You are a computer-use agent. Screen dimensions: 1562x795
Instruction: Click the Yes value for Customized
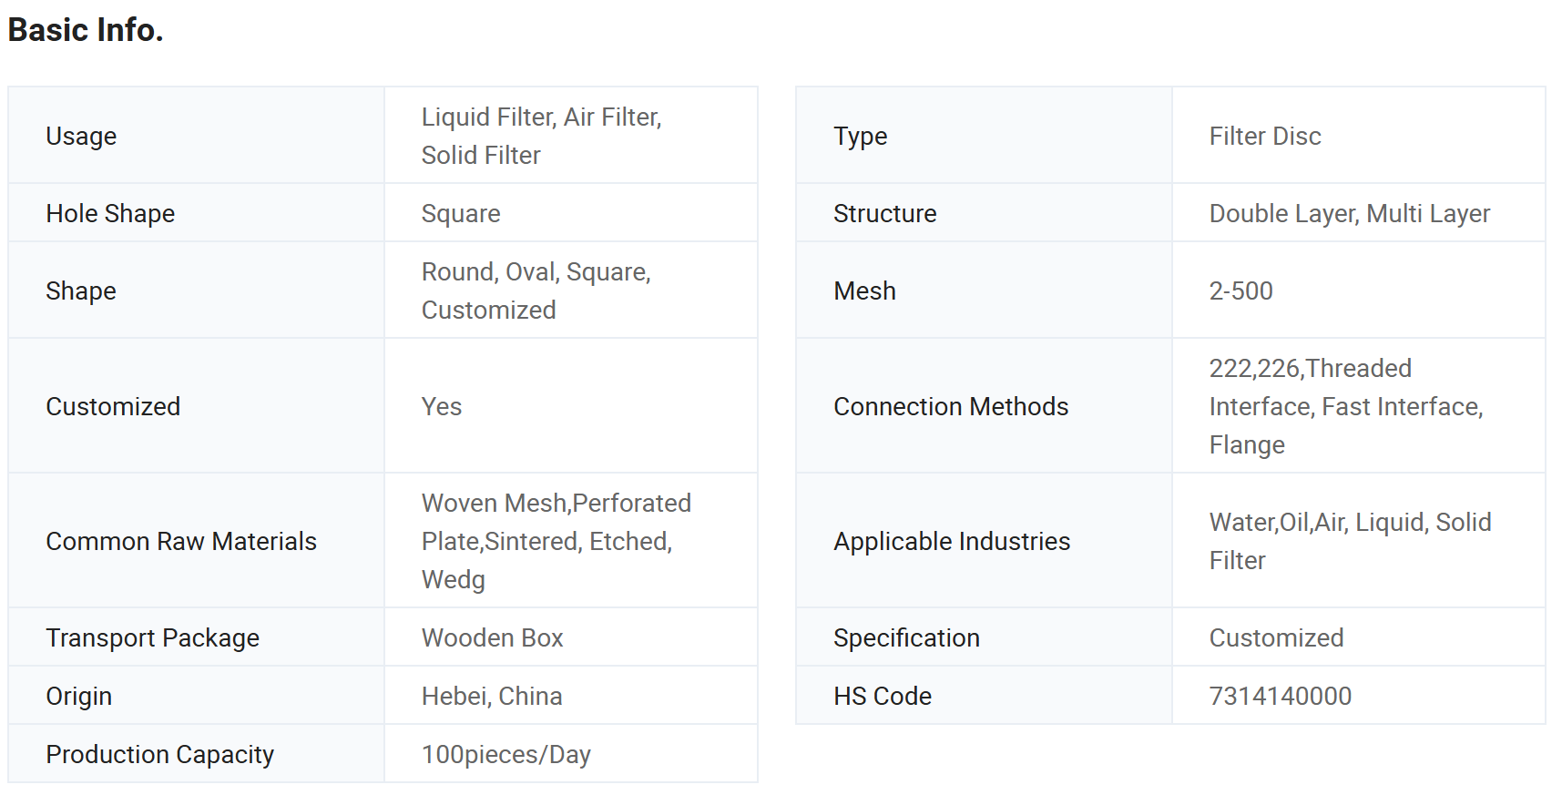pyautogui.click(x=442, y=406)
